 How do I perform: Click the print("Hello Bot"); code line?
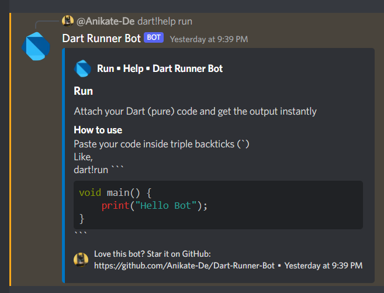tap(154, 205)
